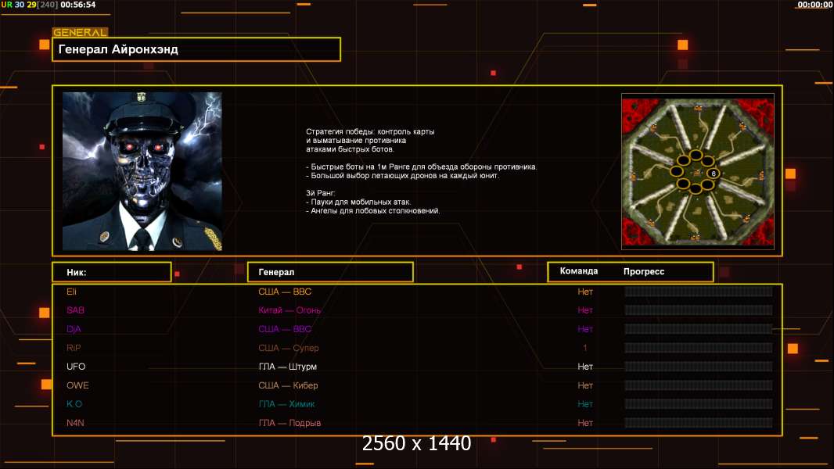Click SAB's loading progress bar
Viewport: 834px width, 469px height.
click(699, 310)
